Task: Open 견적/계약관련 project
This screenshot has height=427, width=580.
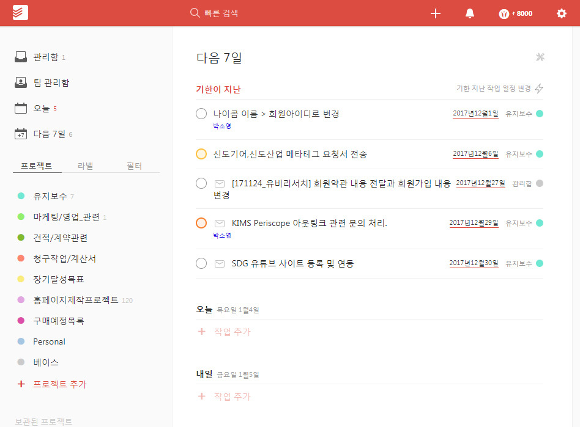Action: tap(61, 238)
